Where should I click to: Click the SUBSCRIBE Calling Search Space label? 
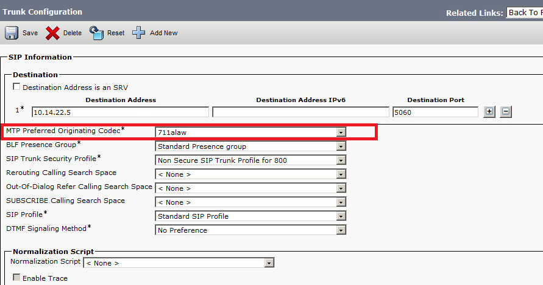[x=65, y=201]
